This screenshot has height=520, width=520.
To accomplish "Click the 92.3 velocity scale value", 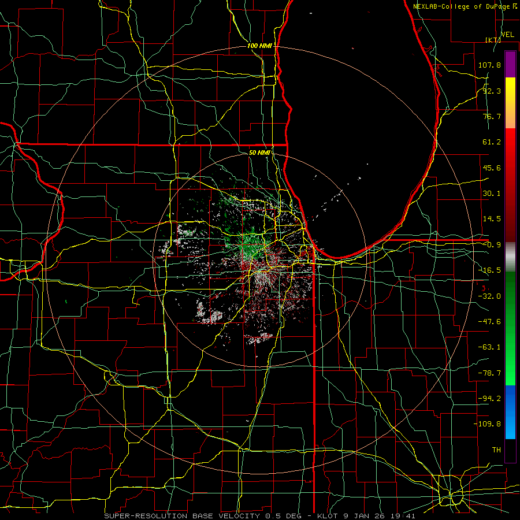I will [x=492, y=91].
